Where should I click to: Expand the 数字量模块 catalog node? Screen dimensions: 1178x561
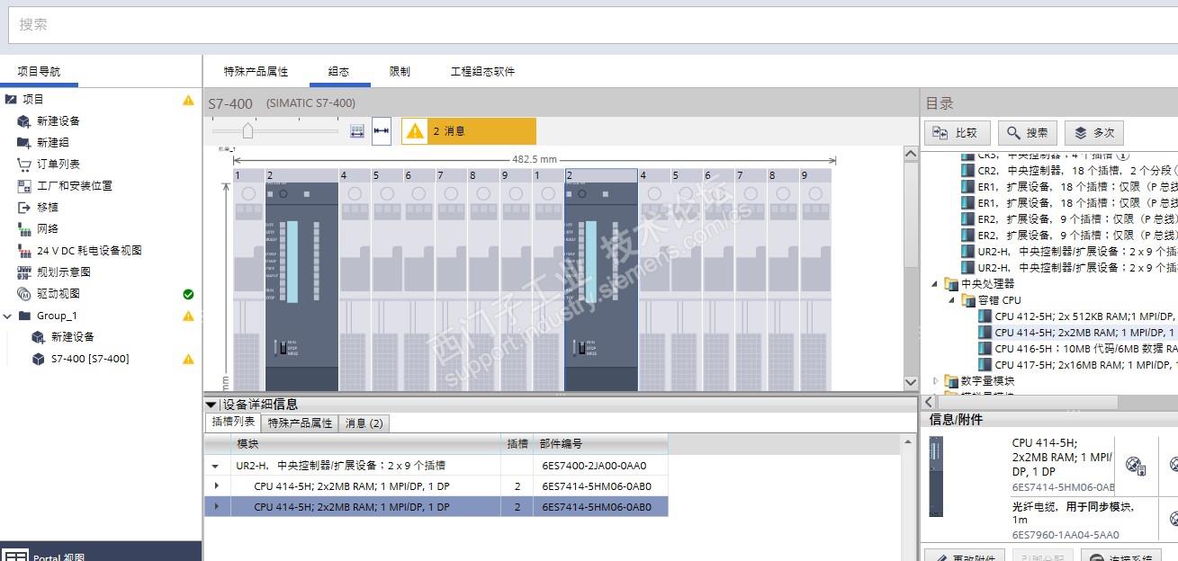(935, 381)
